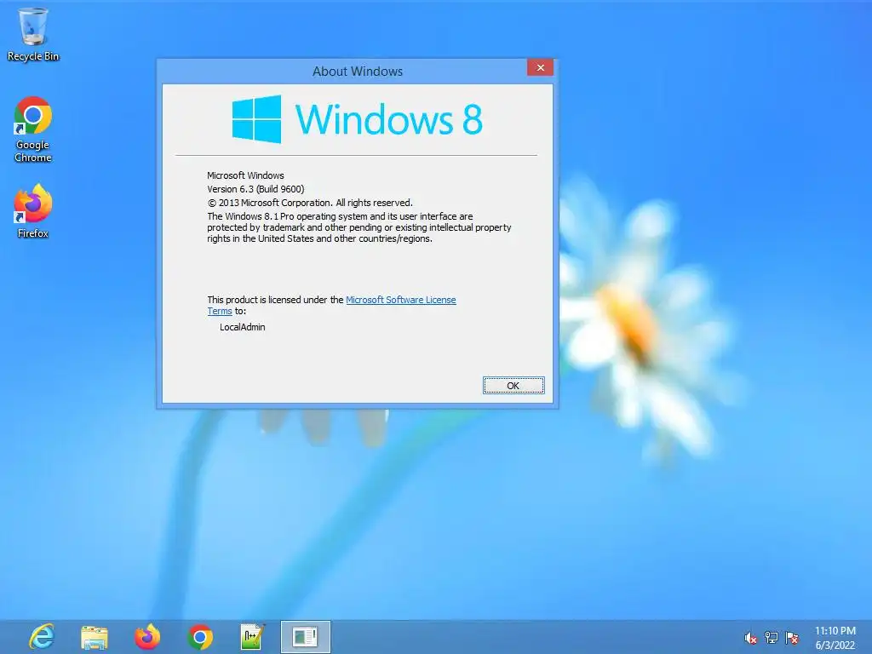
Task: Launch Internet Explorer from the taskbar
Action: pyautogui.click(x=42, y=637)
